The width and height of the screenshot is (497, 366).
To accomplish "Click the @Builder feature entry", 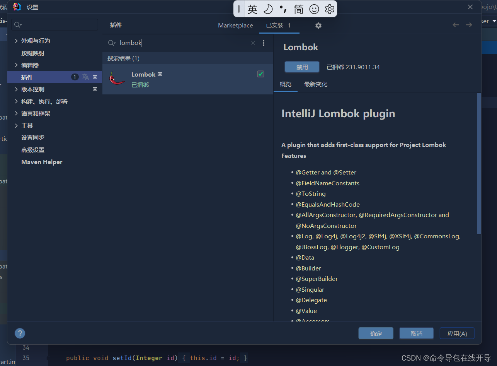I will click(308, 268).
